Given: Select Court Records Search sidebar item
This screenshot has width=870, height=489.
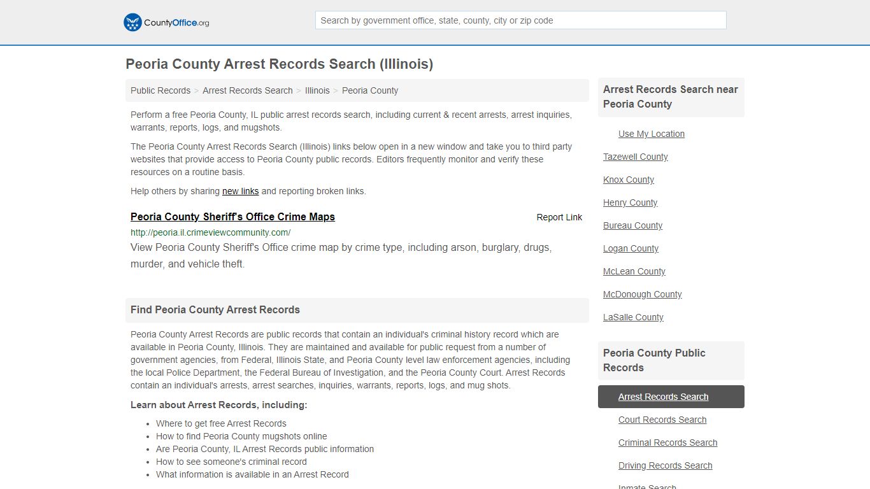Looking at the screenshot, I should coord(662,420).
